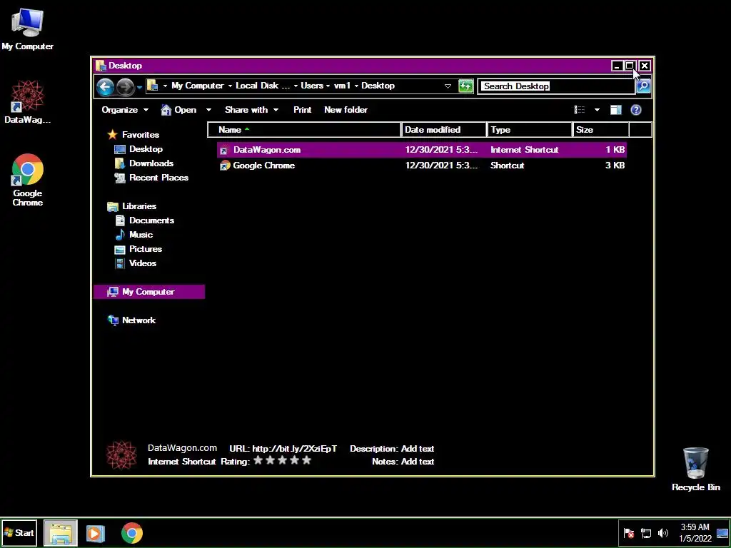Click the Google Chrome file list icon

[x=225, y=166]
